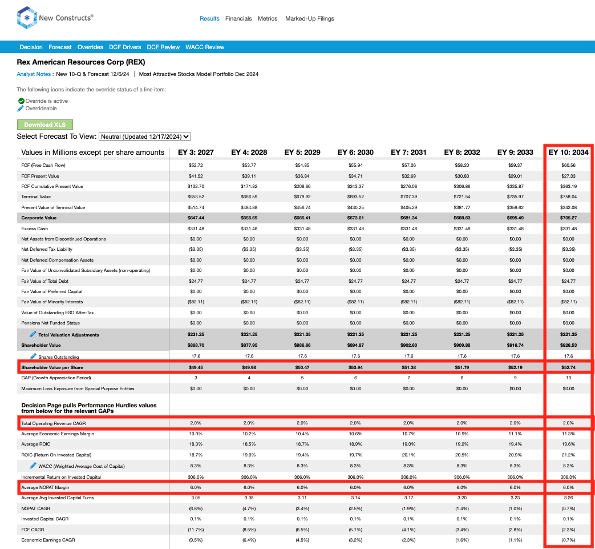The height and width of the screenshot is (549, 595).
Task: Click the Total Operating Revenue CAGR label
Action: (x=54, y=423)
